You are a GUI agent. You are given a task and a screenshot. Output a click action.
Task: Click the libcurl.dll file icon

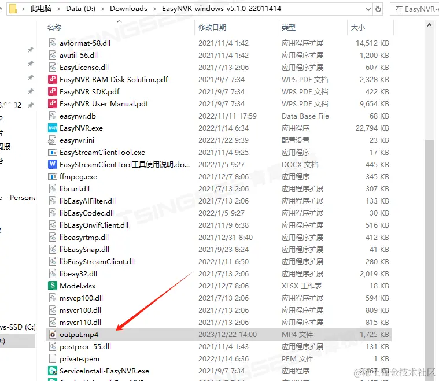click(x=53, y=189)
